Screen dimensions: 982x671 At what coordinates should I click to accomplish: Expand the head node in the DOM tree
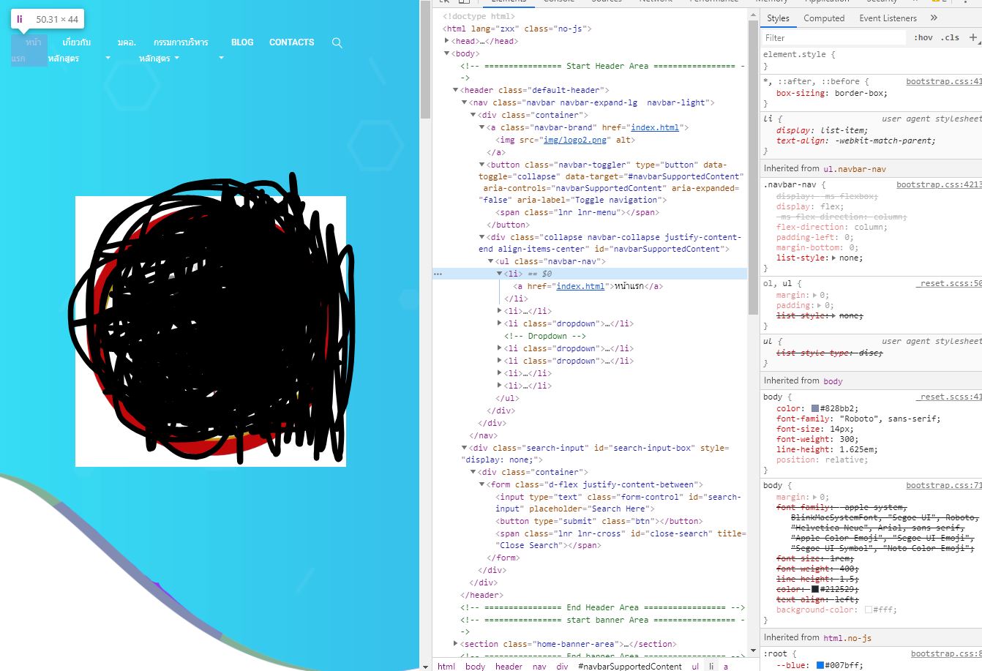(447, 41)
